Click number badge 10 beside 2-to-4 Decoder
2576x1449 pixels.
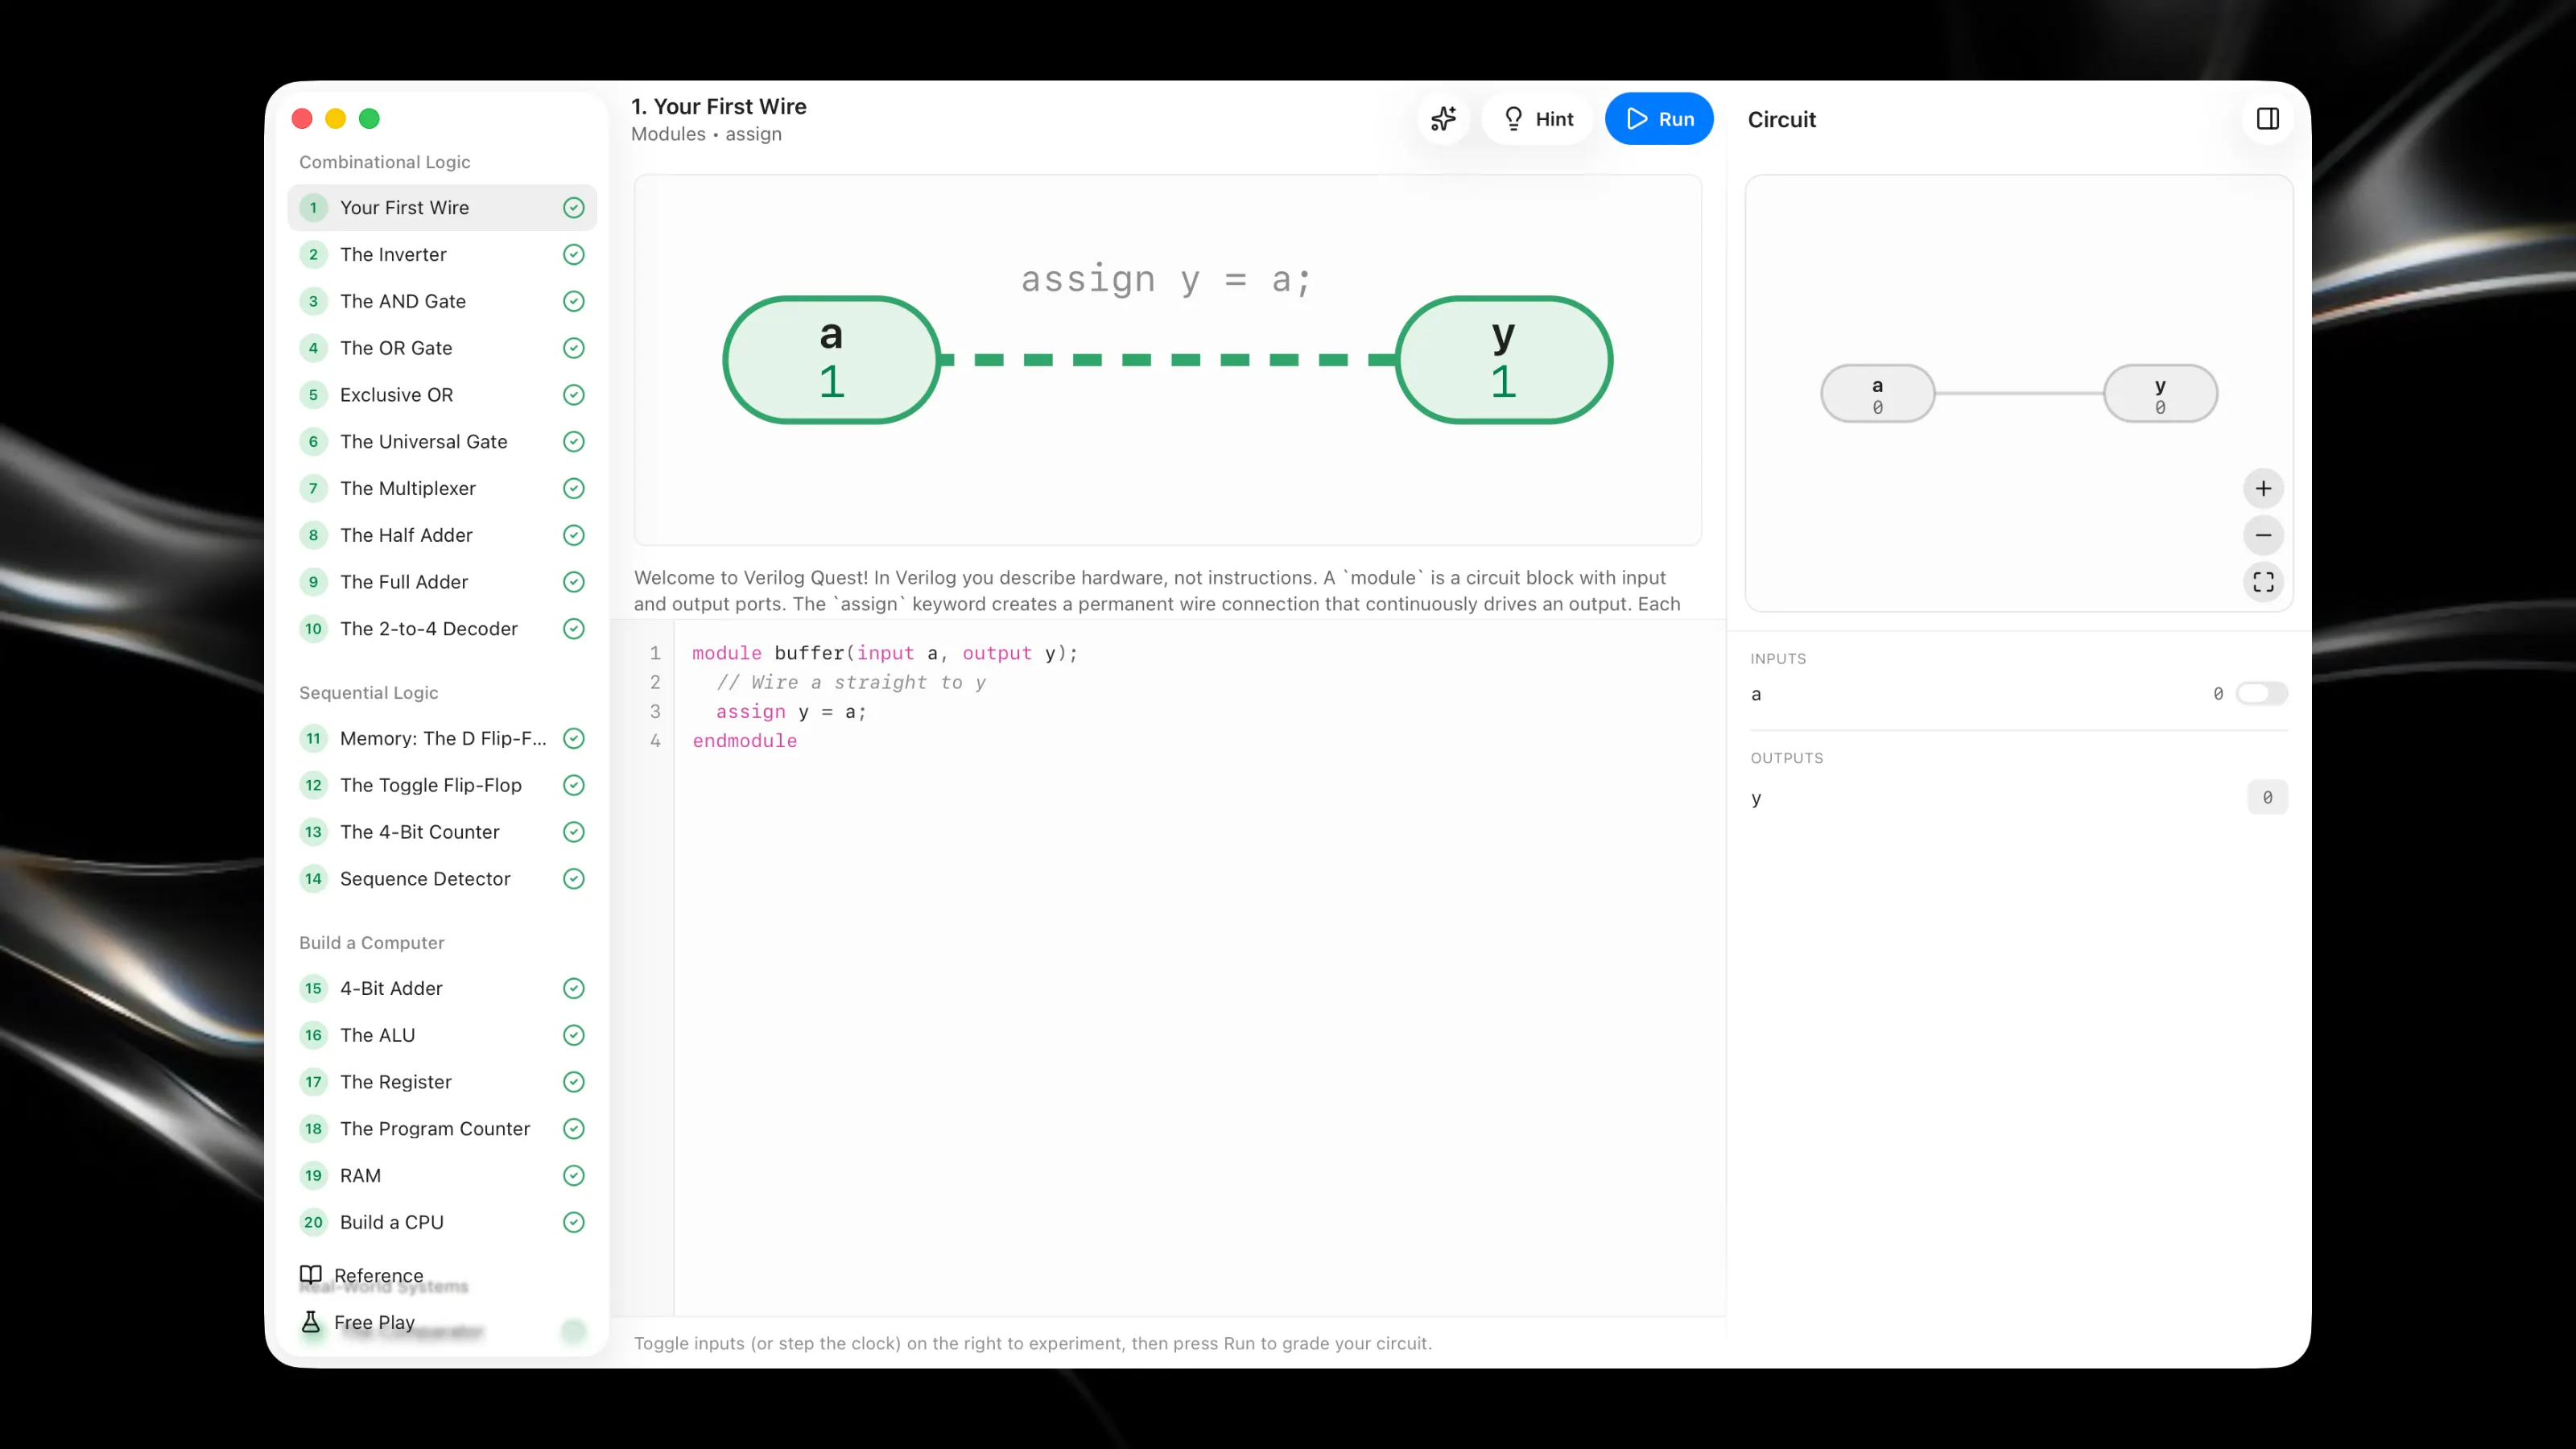click(313, 629)
